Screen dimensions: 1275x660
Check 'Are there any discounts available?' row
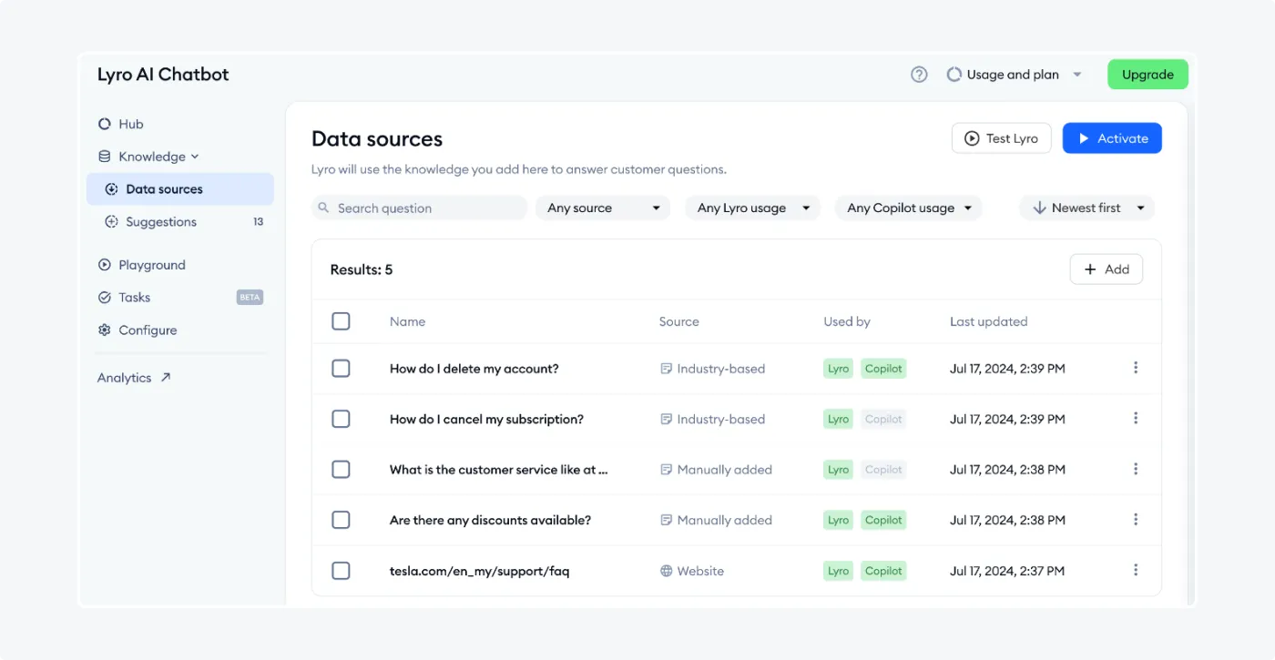[x=341, y=520]
